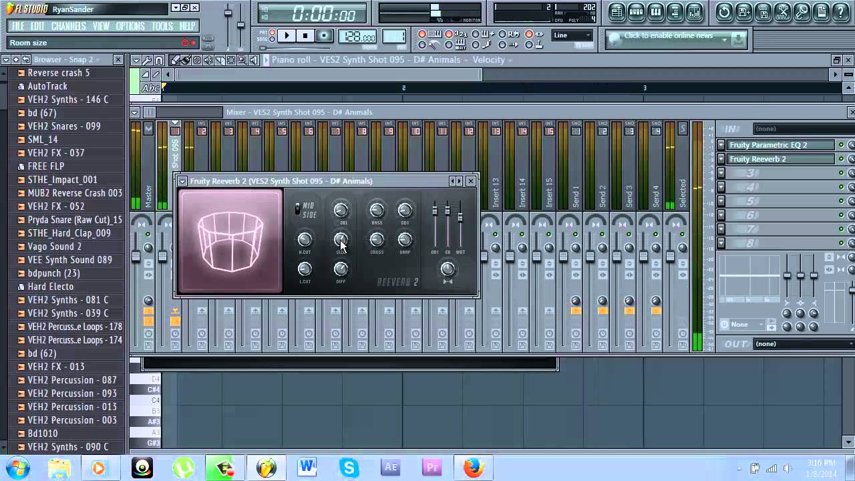Open the one-click recording wrench icon
The width and height of the screenshot is (855, 481).
pos(802,11)
